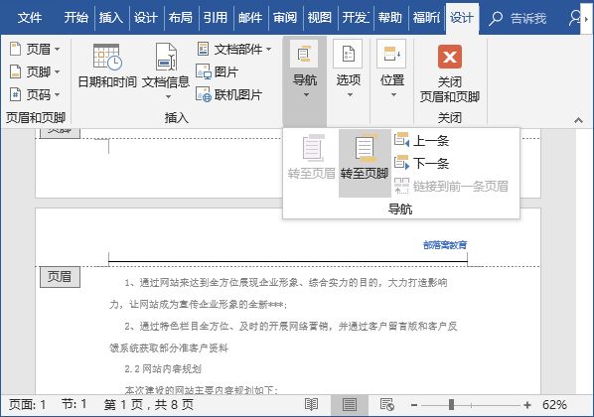Expand the 位置 position dropdown
594x417 pixels.
click(x=393, y=94)
